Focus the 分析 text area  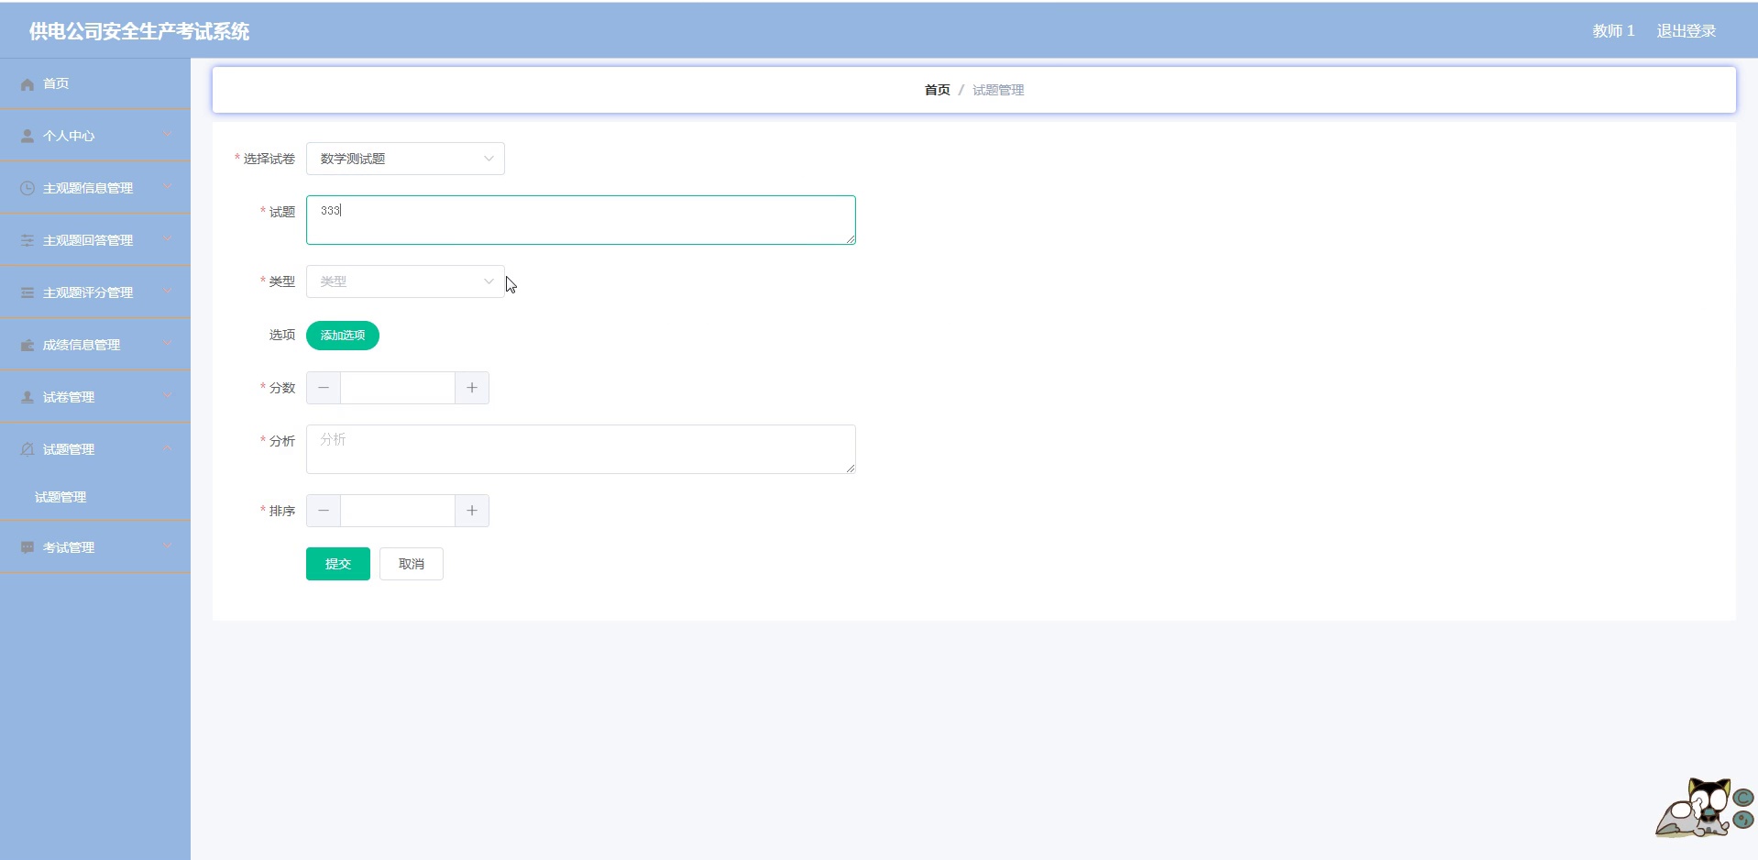[581, 449]
